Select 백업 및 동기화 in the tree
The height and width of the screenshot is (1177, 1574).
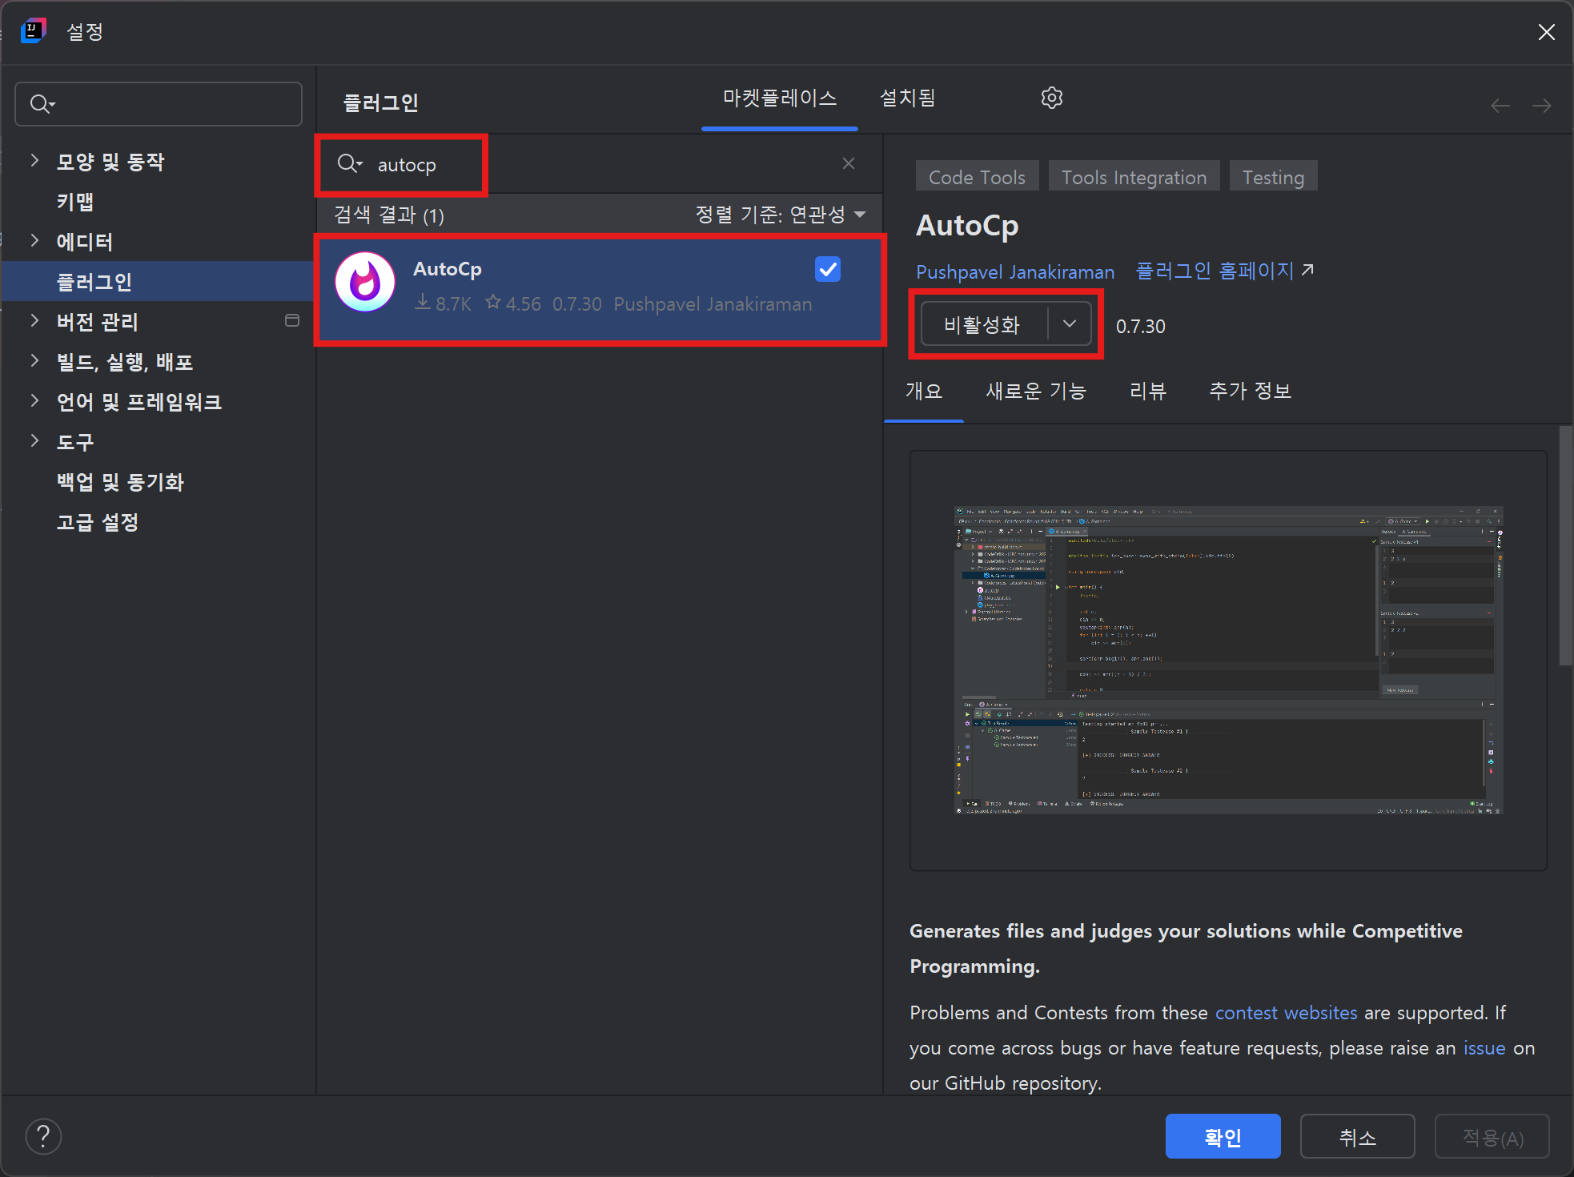point(120,481)
